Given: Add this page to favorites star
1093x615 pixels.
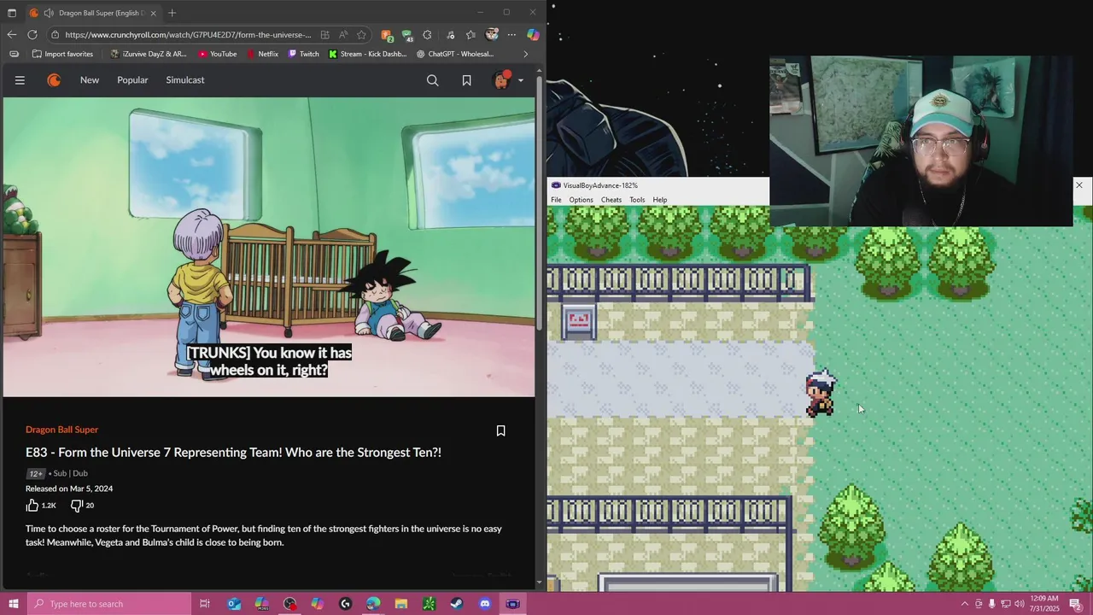Looking at the screenshot, I should click(x=362, y=35).
